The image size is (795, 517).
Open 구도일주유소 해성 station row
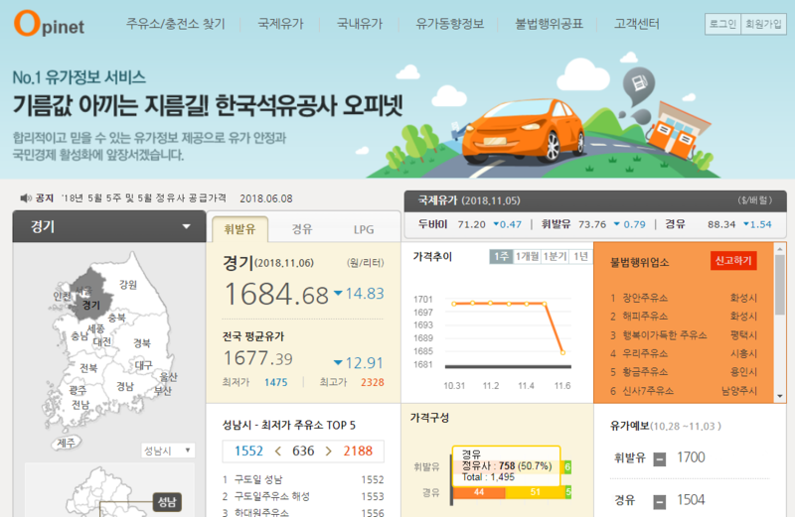click(303, 497)
